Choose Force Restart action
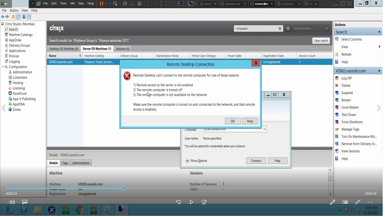 (350, 107)
